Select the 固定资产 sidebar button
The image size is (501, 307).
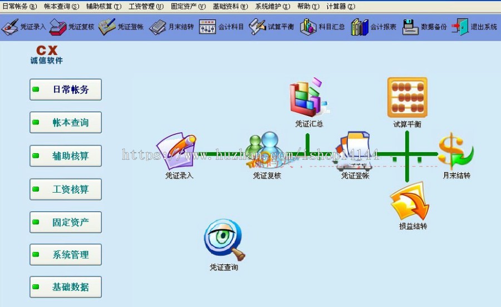pos(66,222)
